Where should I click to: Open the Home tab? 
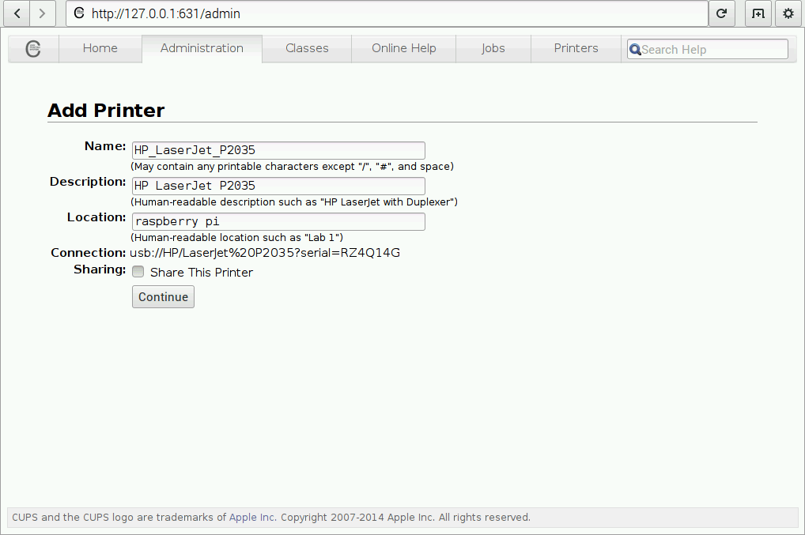[x=100, y=48]
